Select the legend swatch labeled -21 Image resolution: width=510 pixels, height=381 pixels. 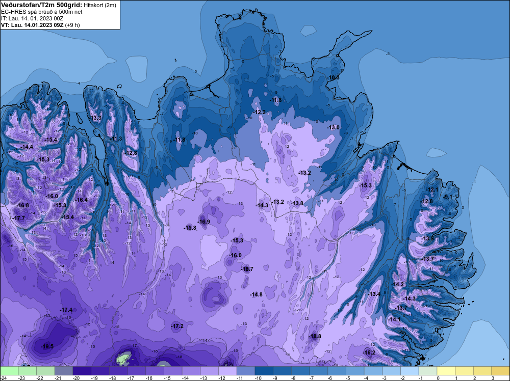click(x=64, y=371)
